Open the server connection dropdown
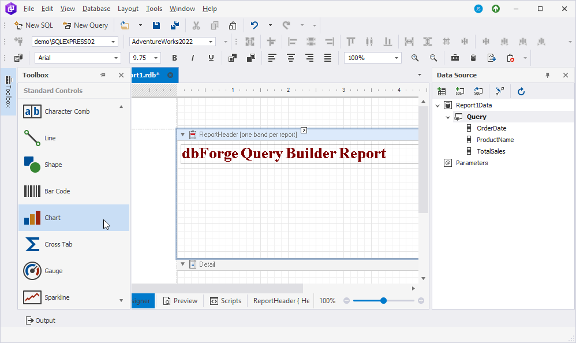The height and width of the screenshot is (343, 576). (113, 42)
